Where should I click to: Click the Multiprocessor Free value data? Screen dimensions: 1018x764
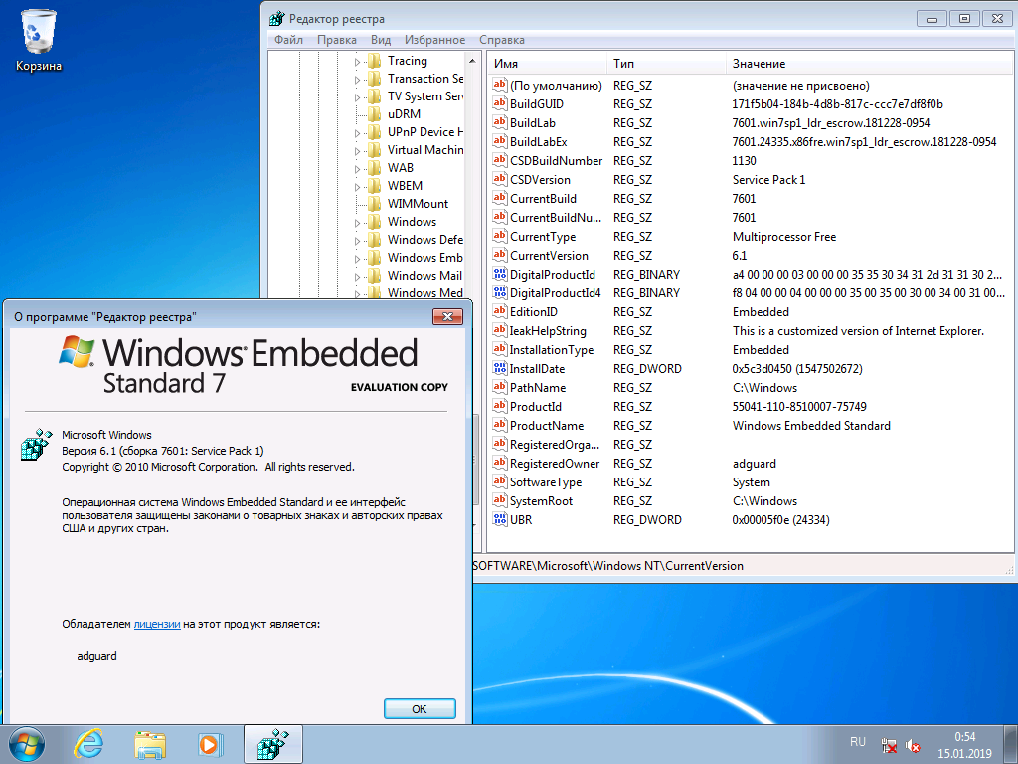pos(783,237)
